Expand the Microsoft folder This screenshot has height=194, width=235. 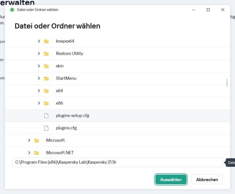[x=29, y=140]
